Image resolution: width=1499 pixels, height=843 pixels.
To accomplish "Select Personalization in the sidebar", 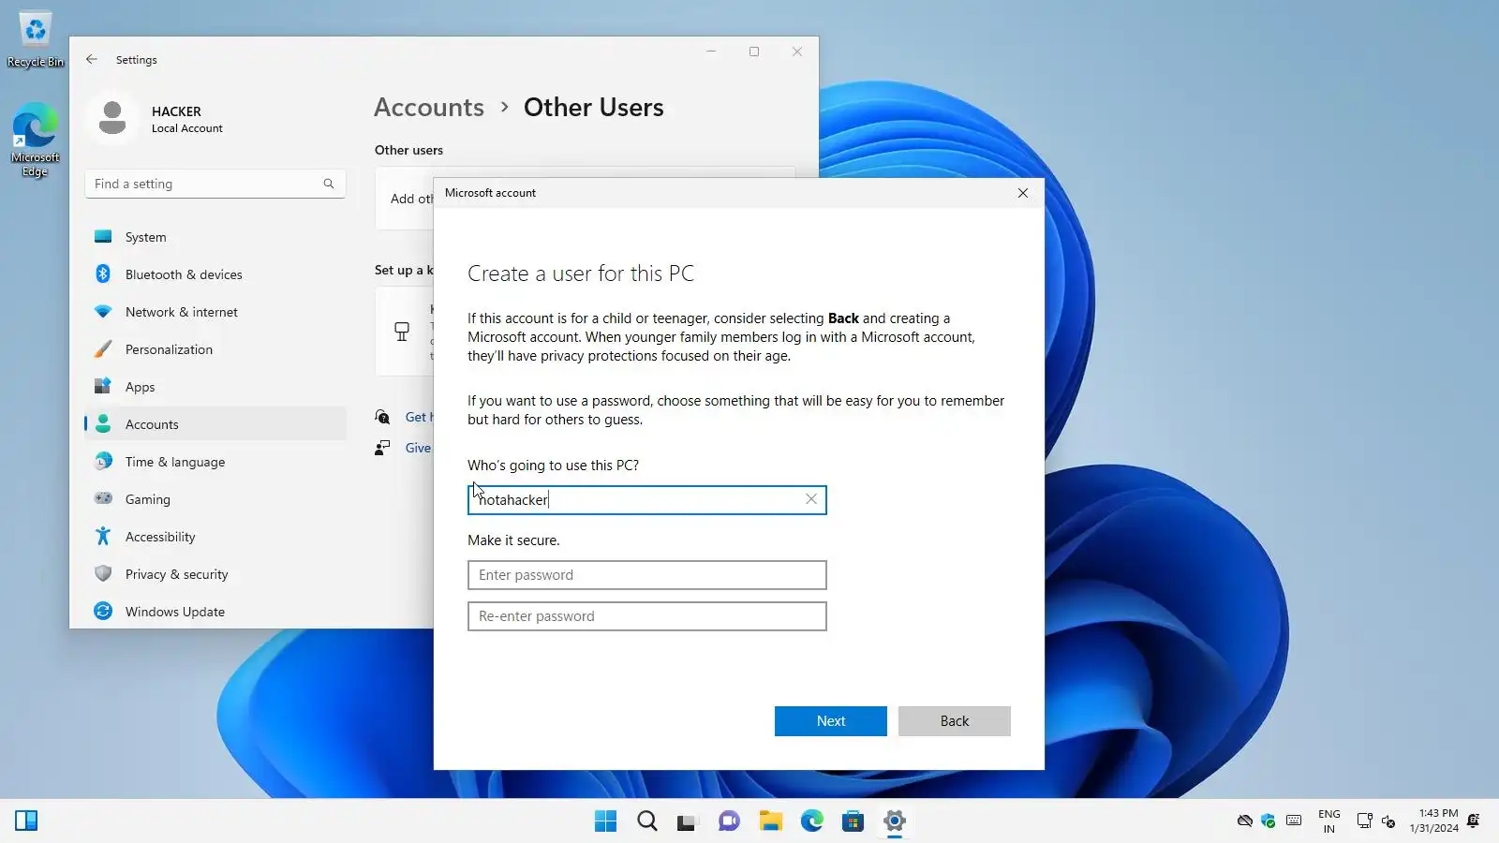I will click(x=215, y=349).
